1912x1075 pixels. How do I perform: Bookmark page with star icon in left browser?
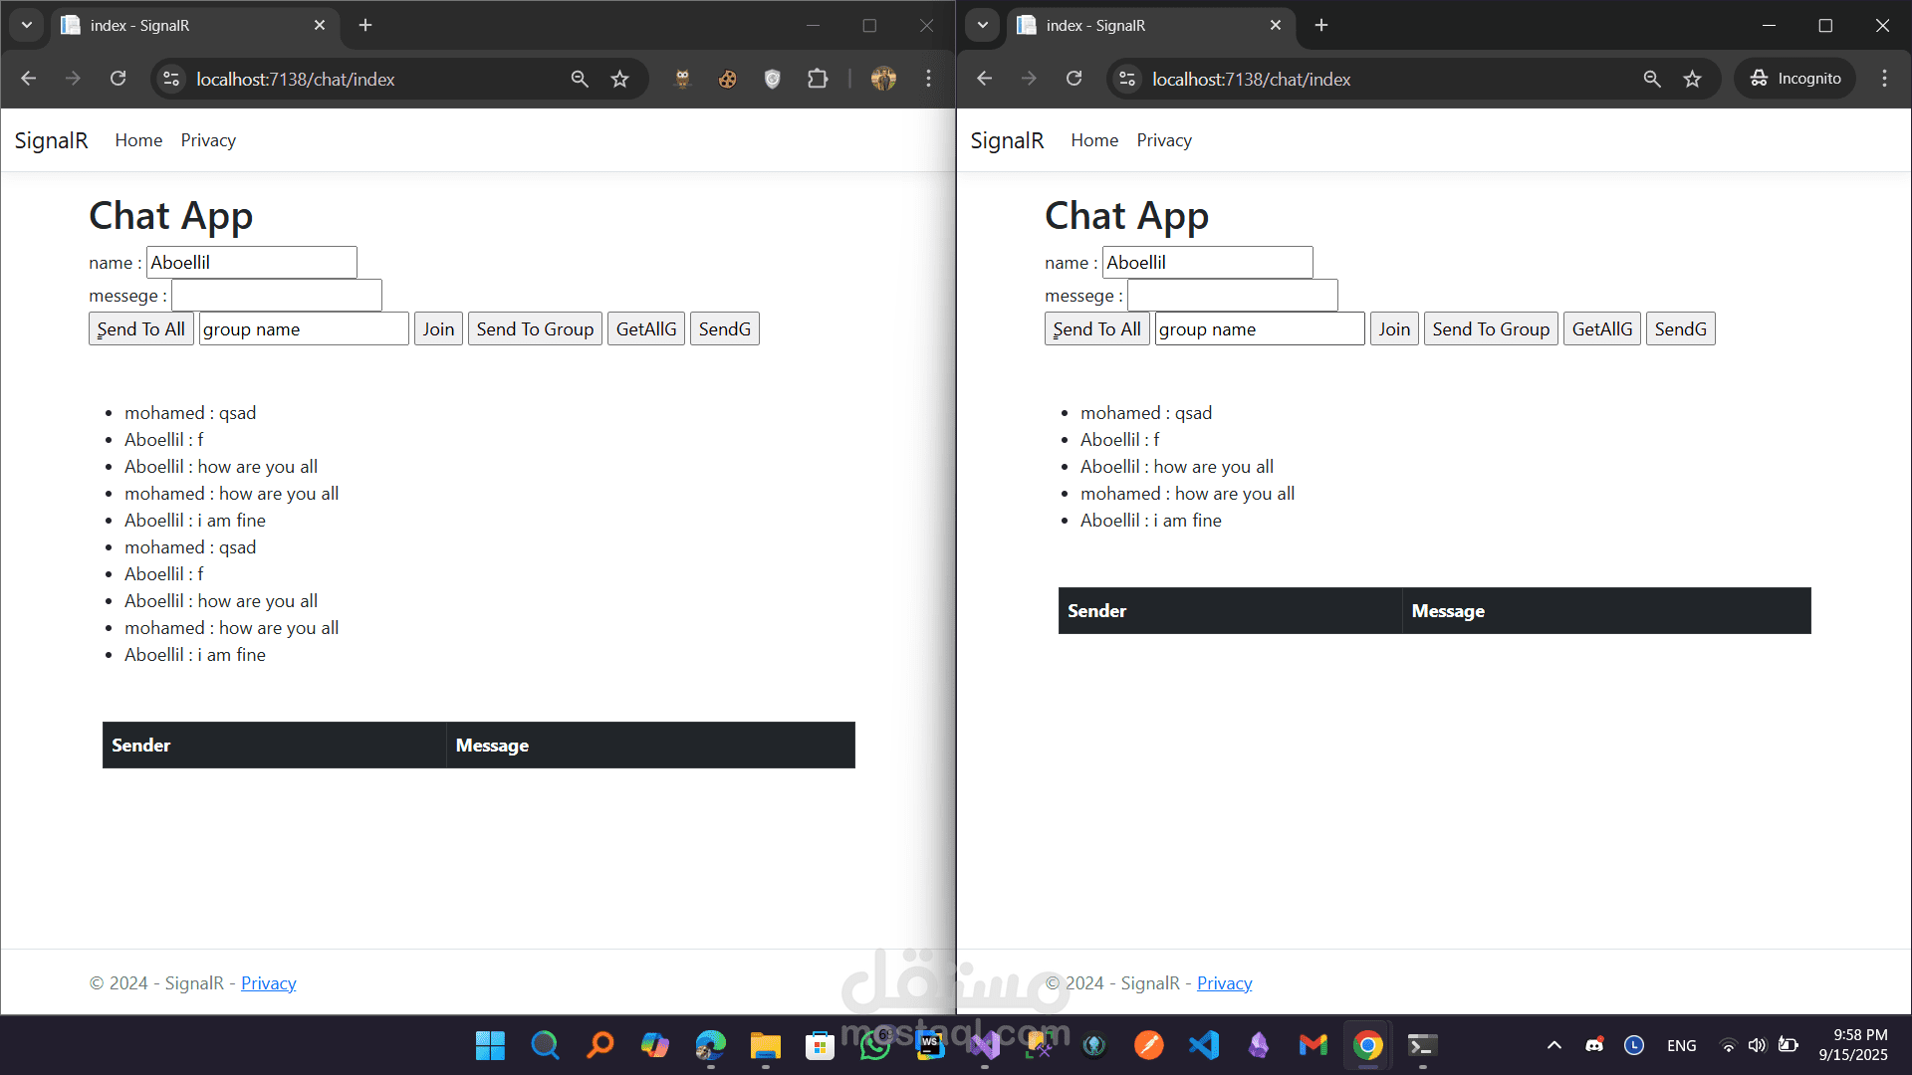coord(619,79)
